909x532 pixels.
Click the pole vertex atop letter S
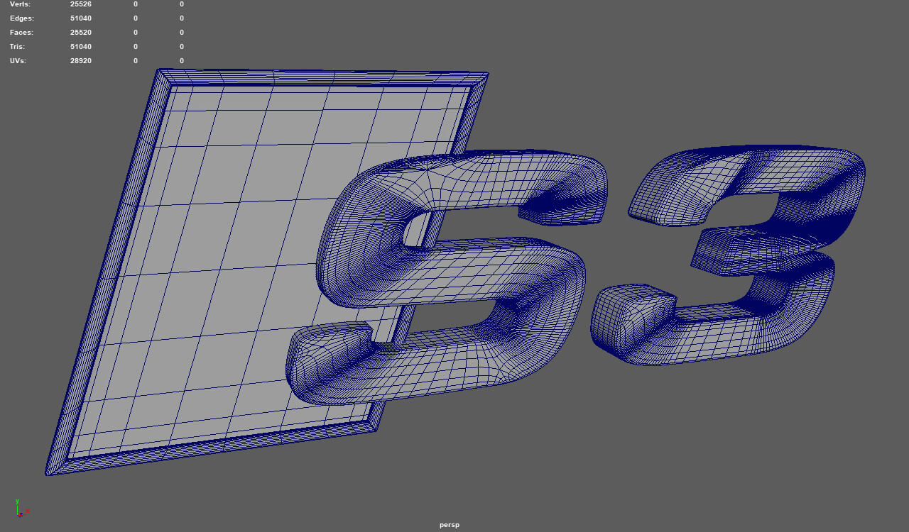pos(428,167)
